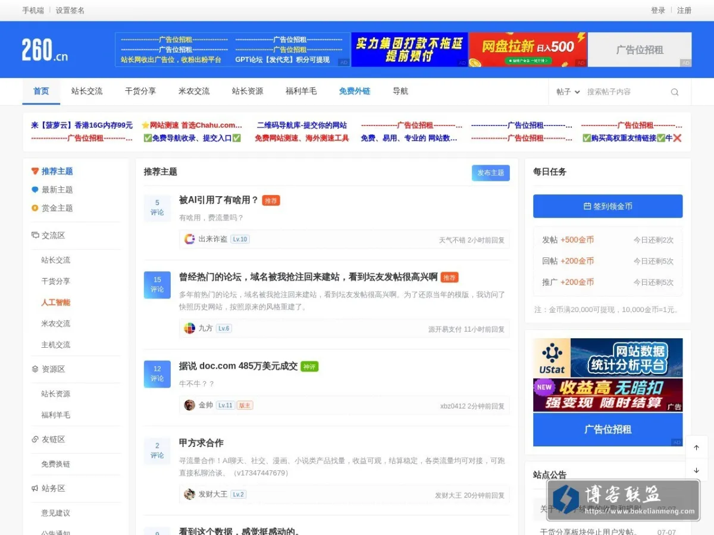Viewport: 714px width, 535px height.
Task: Click the 15 评论 count badge
Action: 157,284
